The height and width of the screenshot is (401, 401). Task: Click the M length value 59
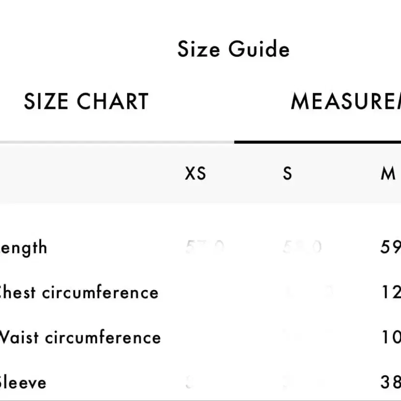pyautogui.click(x=390, y=248)
